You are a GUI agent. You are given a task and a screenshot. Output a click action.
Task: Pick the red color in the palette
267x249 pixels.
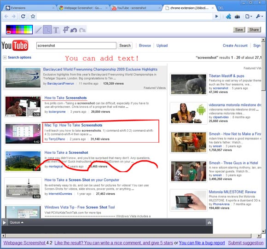click(8, 32)
